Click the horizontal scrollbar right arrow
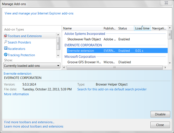This screenshot has width=174, height=133. point(165,67)
